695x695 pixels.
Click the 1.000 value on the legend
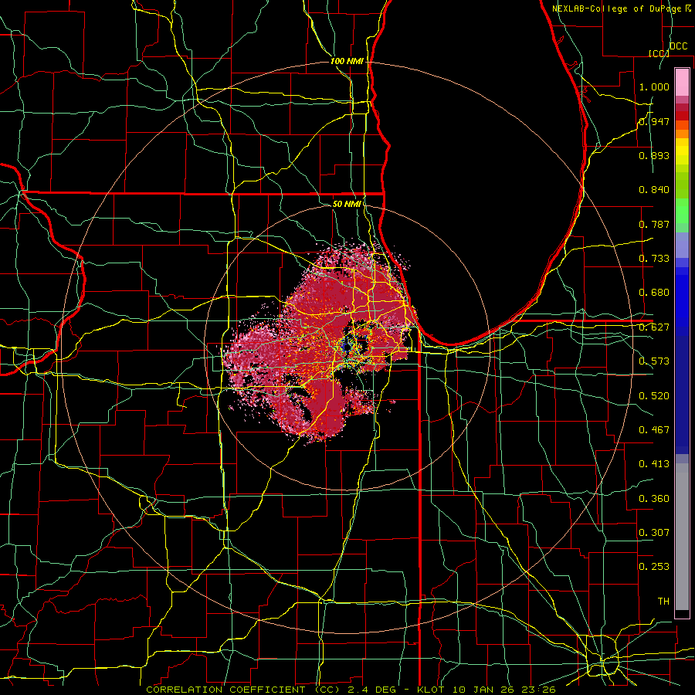coord(654,86)
